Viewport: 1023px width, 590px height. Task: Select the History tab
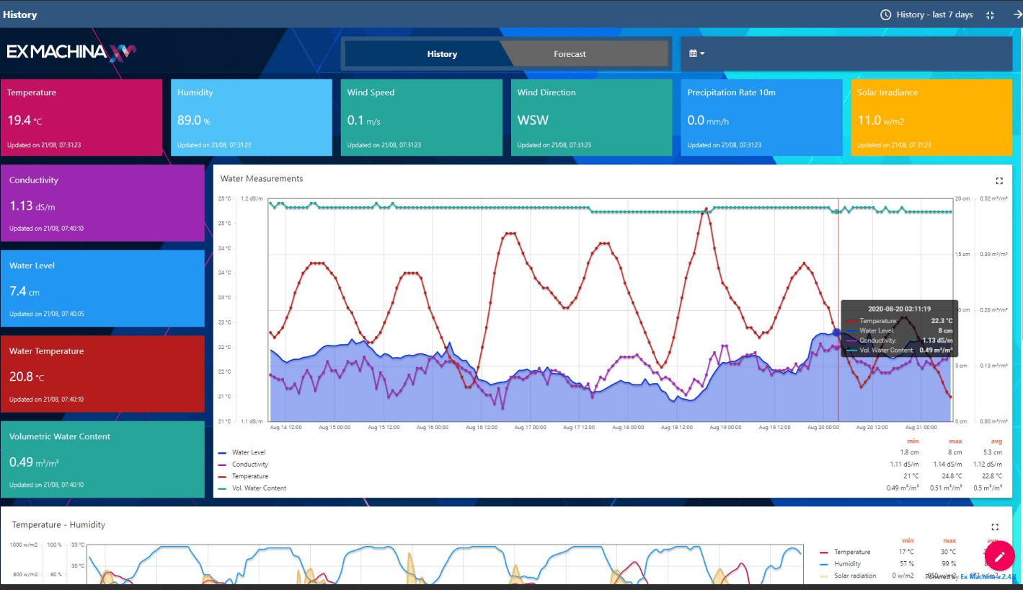pos(442,54)
